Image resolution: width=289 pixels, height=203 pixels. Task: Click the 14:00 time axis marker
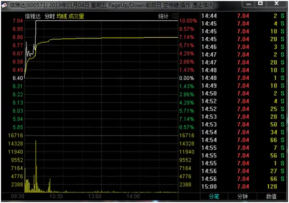(x=133, y=196)
